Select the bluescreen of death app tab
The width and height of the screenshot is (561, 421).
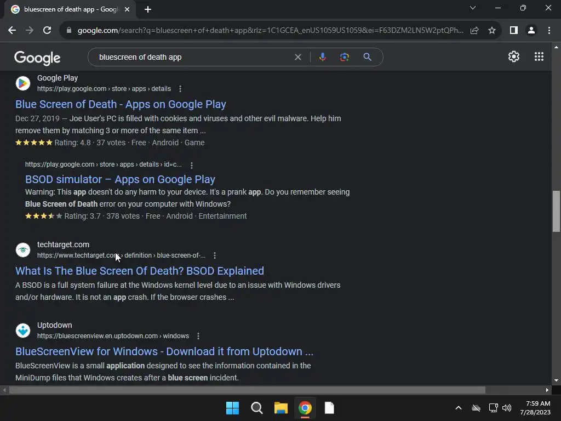[71, 9]
